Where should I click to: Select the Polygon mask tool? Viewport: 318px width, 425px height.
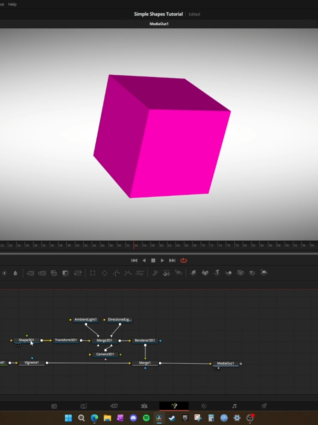coord(117,273)
